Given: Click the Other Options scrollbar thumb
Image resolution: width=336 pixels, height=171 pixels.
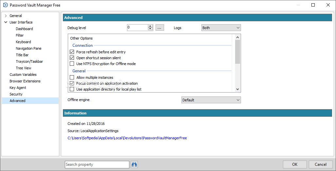Looking at the screenshot, I should tap(237, 52).
